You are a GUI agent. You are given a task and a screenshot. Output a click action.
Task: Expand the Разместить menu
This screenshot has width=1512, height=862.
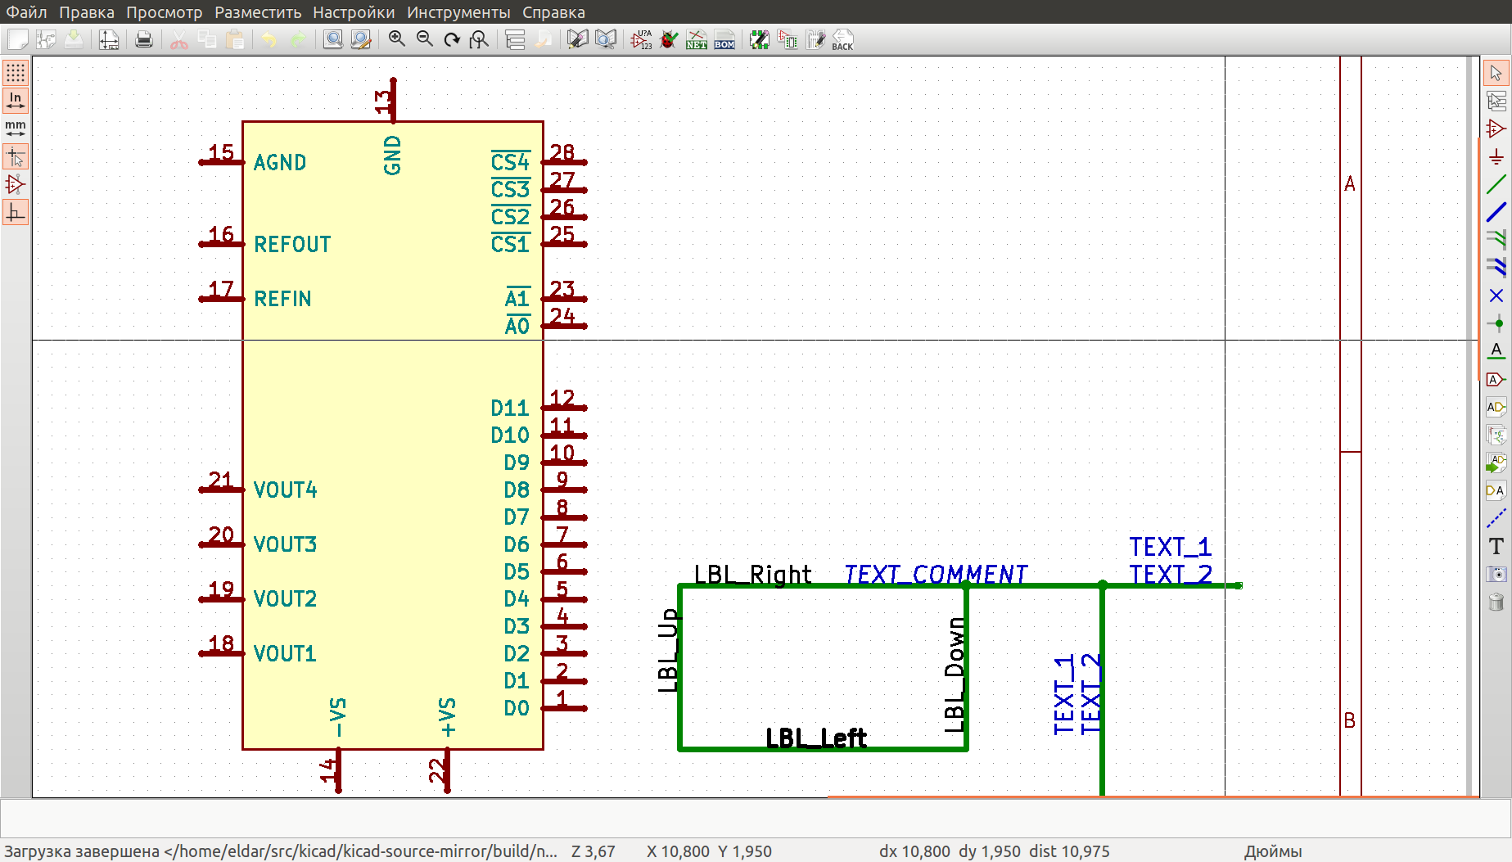point(257,12)
